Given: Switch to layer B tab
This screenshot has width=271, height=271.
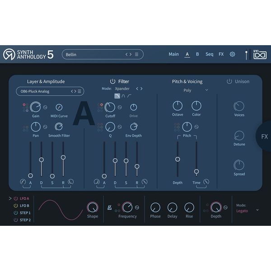Looking at the screenshot, I should pyautogui.click(x=197, y=54).
